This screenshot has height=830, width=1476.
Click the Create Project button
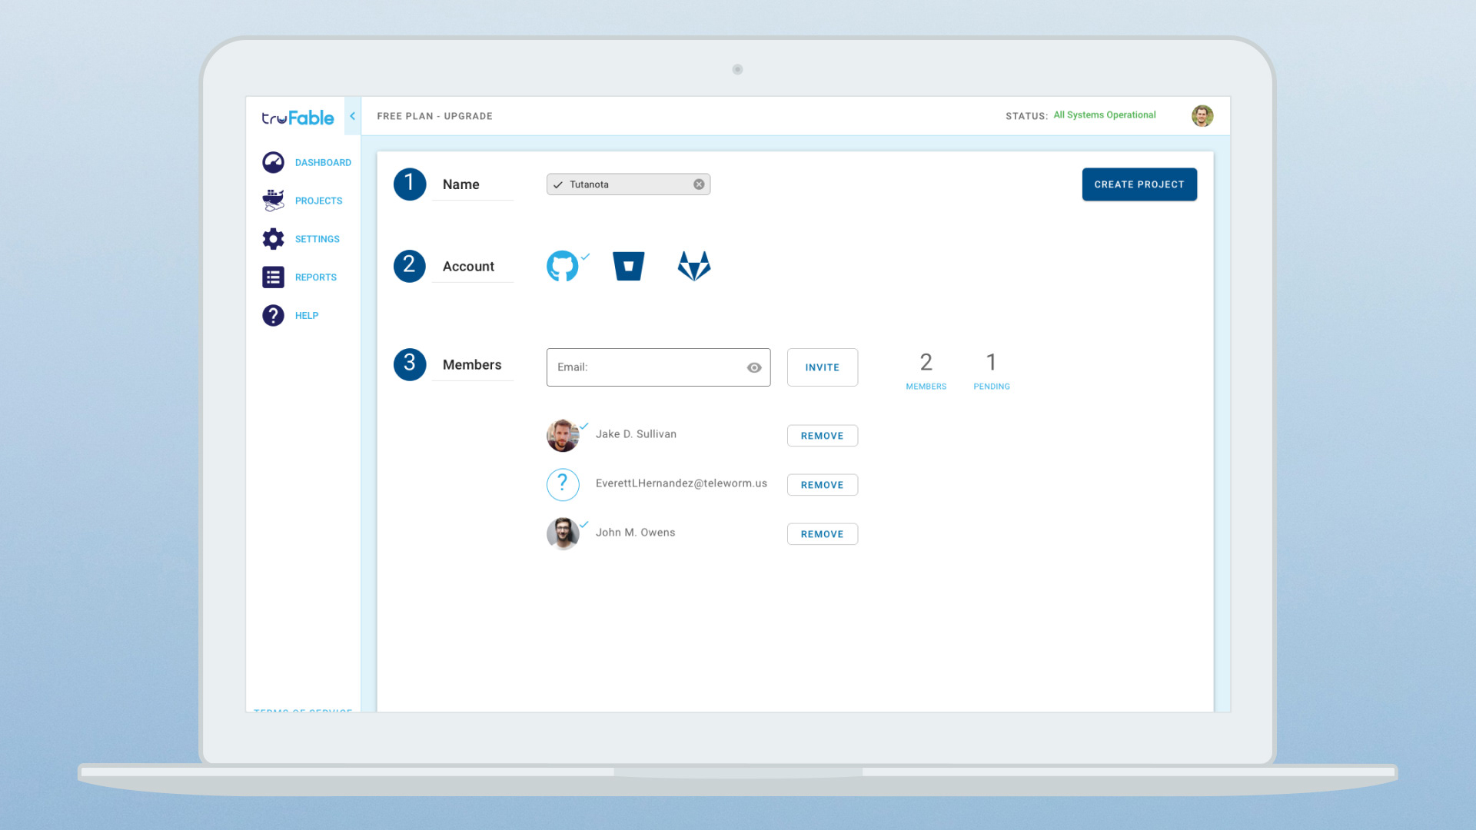[1139, 184]
